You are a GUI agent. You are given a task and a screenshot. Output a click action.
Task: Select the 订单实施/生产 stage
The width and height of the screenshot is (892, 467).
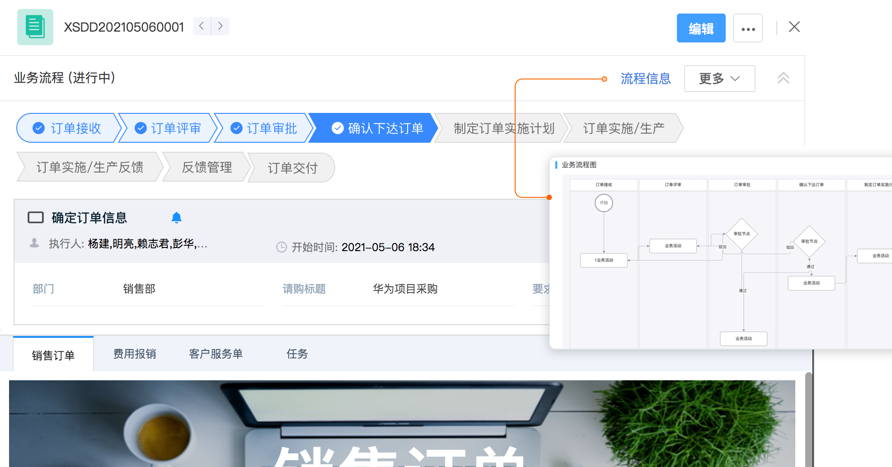pos(624,128)
